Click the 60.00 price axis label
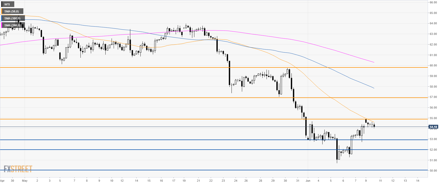443x184 pixels. pos(433,66)
